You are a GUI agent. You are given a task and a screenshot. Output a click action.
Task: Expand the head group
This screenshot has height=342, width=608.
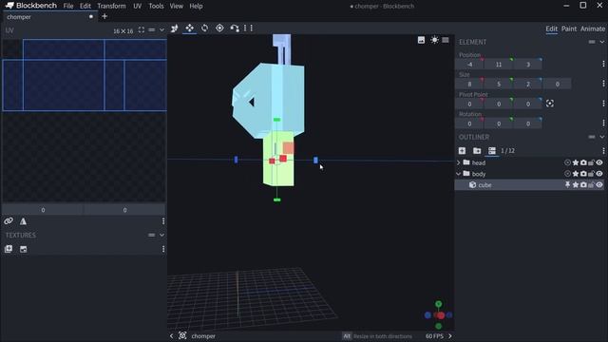[x=459, y=162]
